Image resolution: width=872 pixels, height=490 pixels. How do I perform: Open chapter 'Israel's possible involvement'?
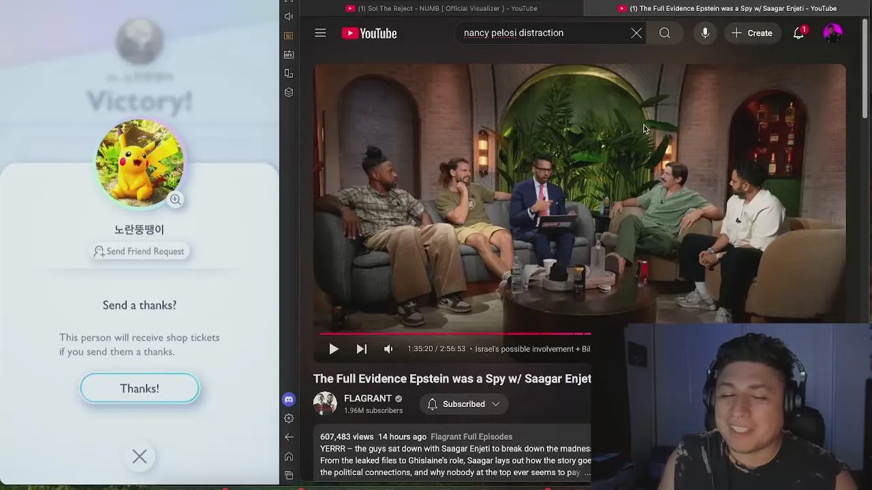[532, 349]
